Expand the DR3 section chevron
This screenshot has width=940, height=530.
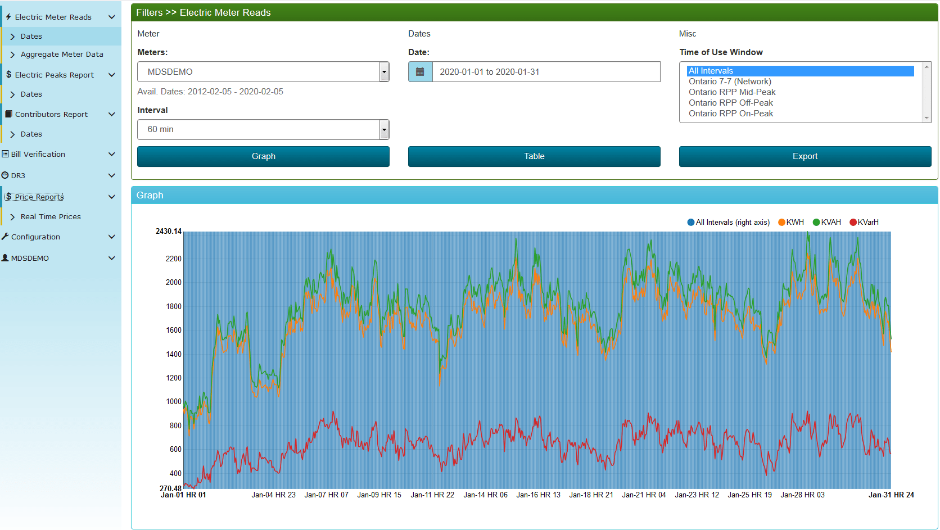pyautogui.click(x=111, y=175)
